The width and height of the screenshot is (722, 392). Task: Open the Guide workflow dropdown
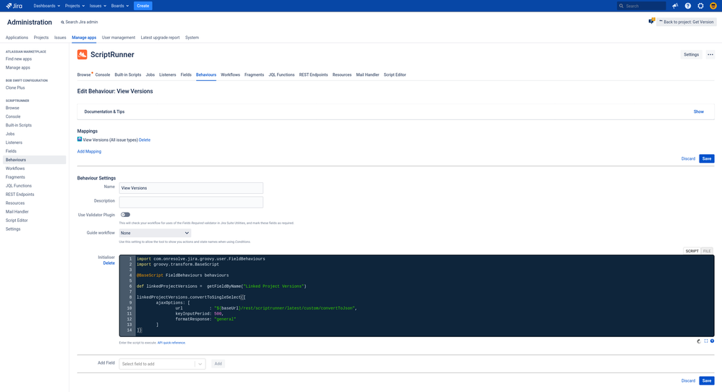(155, 233)
